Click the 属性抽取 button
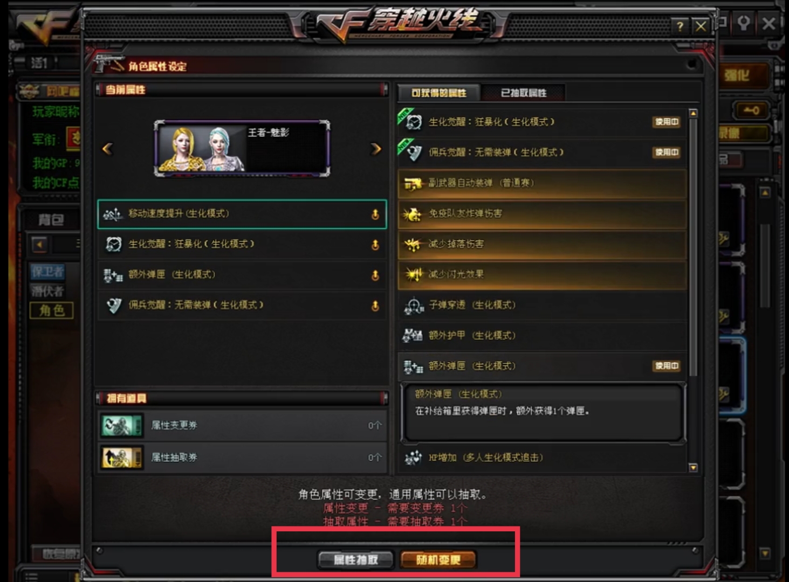 (x=355, y=560)
